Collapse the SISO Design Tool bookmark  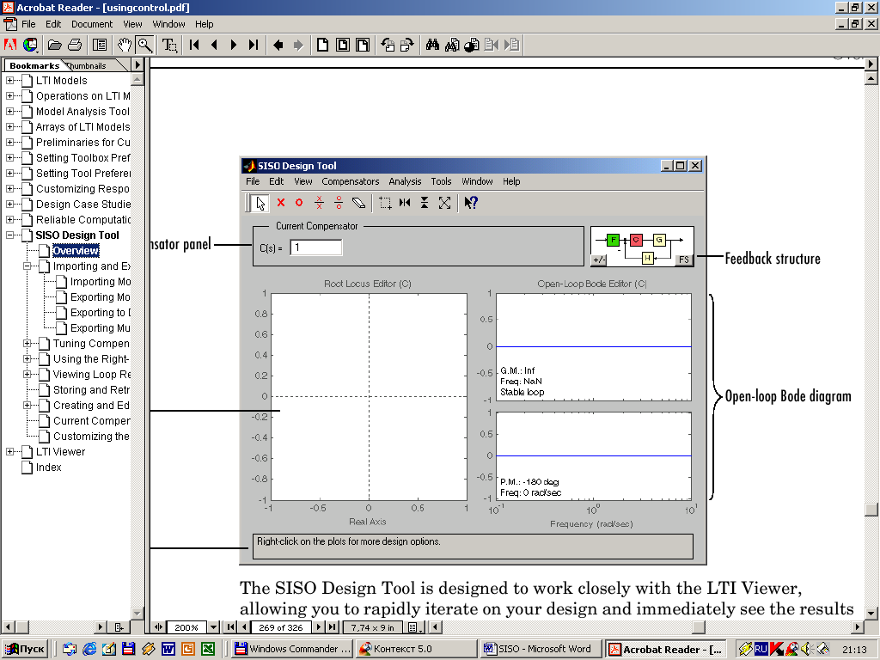click(9, 235)
